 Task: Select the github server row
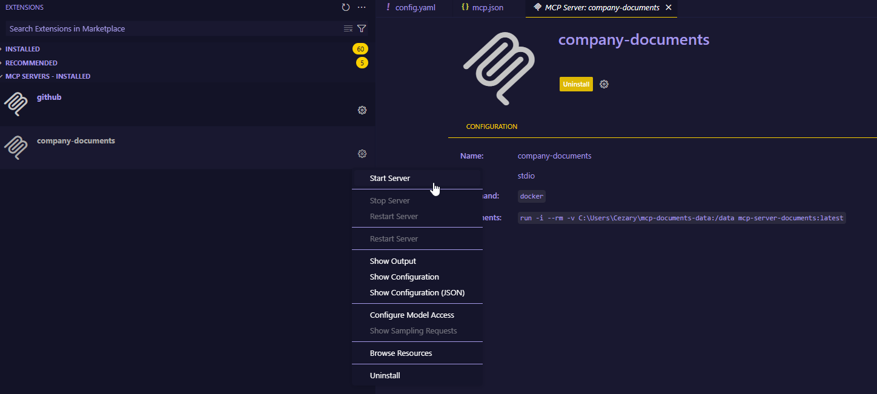187,104
